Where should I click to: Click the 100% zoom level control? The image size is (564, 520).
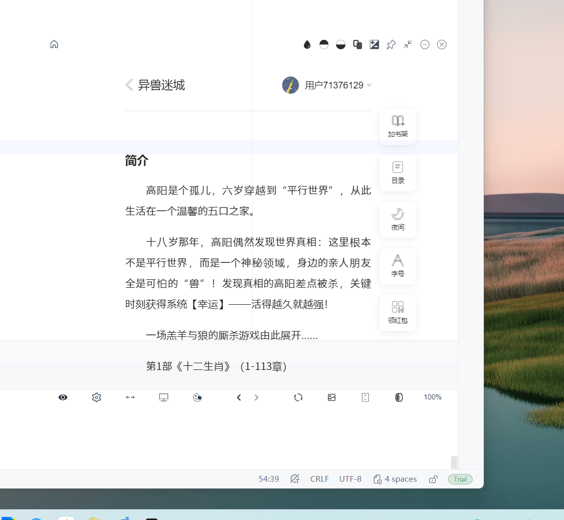click(432, 397)
